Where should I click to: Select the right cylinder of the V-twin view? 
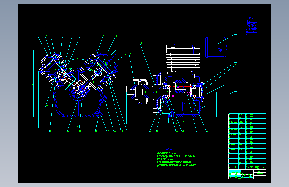(x=100, y=71)
